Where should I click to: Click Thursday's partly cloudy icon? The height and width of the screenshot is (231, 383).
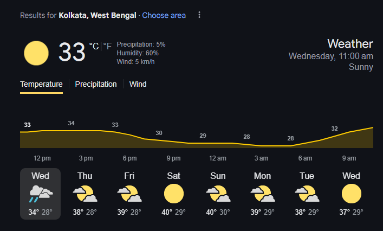[85, 194]
